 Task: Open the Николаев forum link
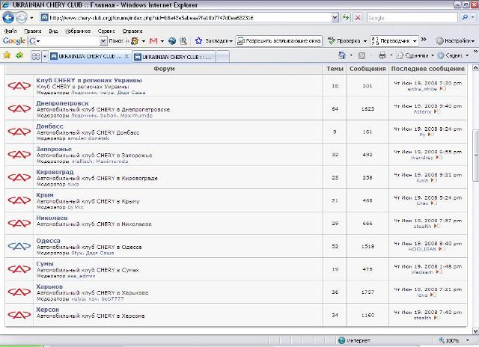pyautogui.click(x=52, y=218)
